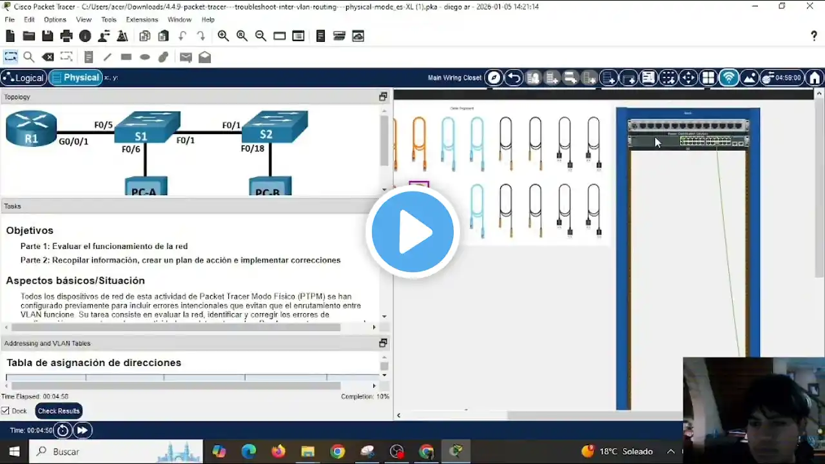Screen dimensions: 825x464
Task: Click the question mark help icon
Action: pyautogui.click(x=814, y=36)
